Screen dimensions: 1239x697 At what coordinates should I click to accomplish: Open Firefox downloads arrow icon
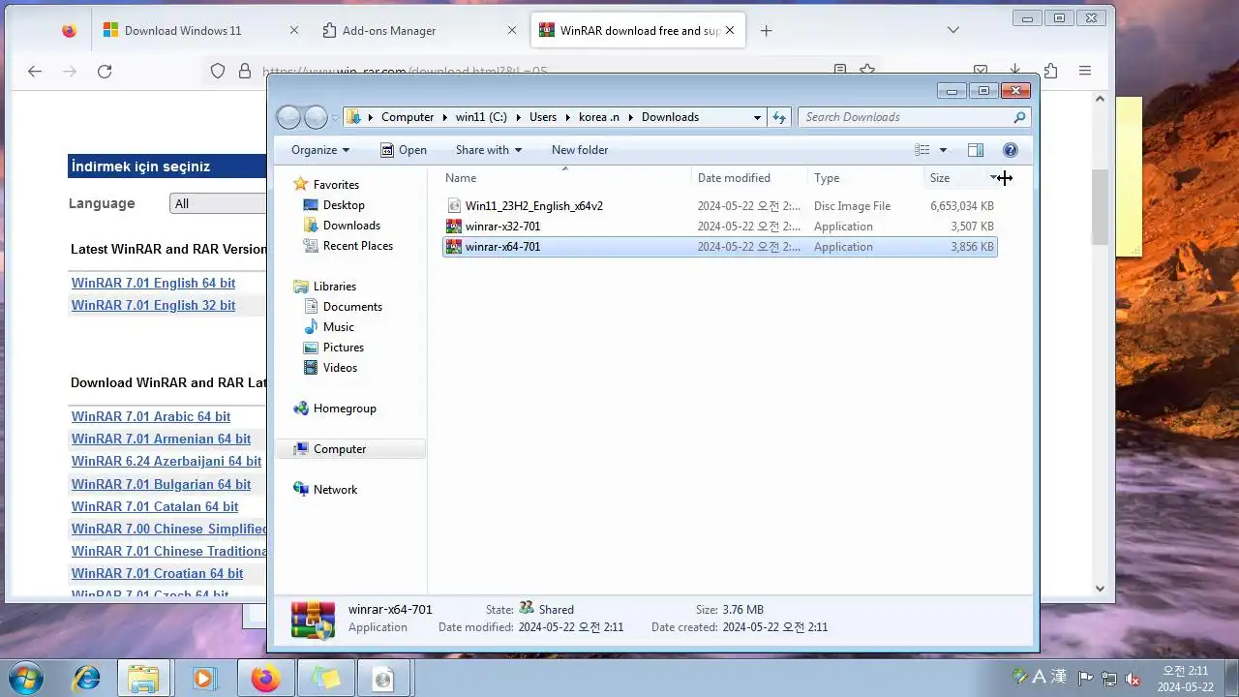coord(1015,71)
